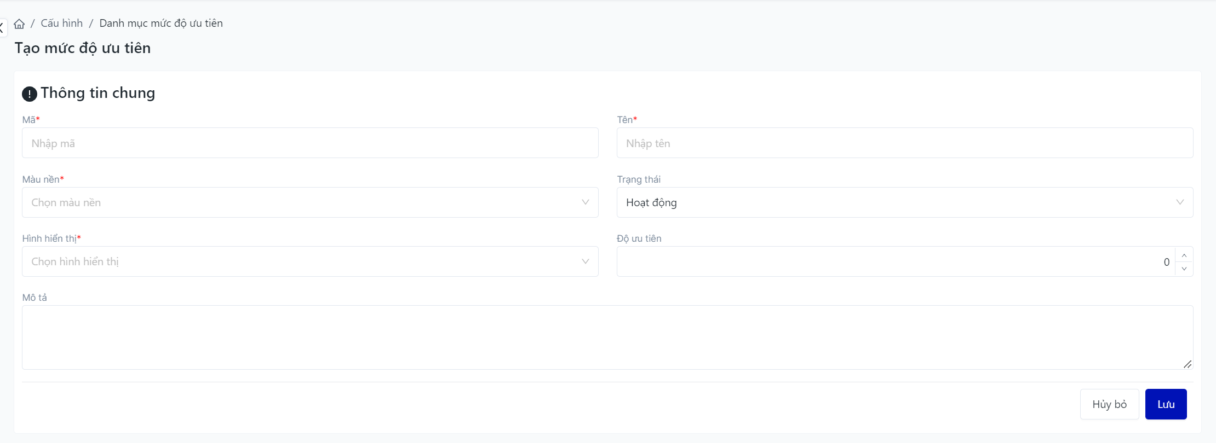Image resolution: width=1216 pixels, height=443 pixels.
Task: Save form with Lưu button
Action: tap(1166, 404)
